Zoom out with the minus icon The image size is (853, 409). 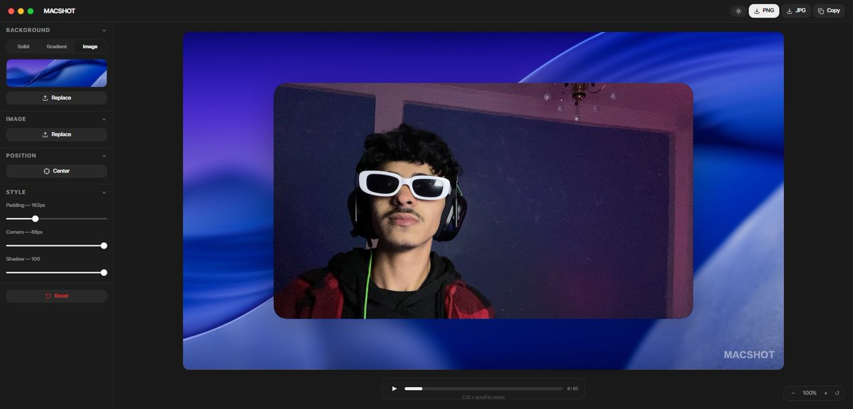pyautogui.click(x=793, y=393)
